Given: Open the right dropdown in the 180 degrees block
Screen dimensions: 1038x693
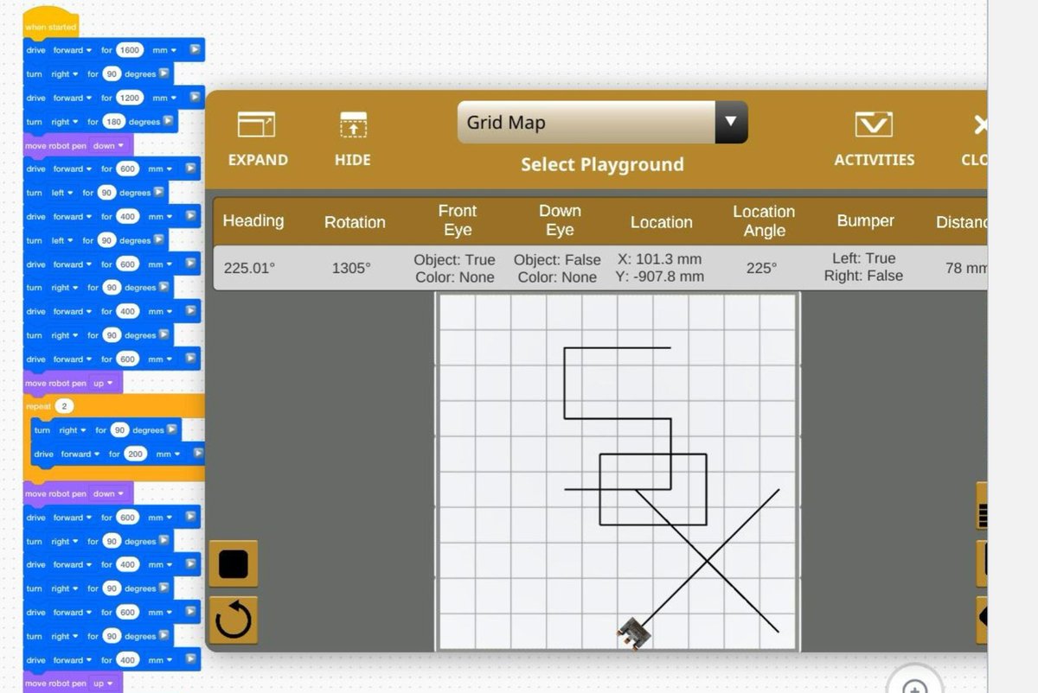Looking at the screenshot, I should (x=64, y=122).
